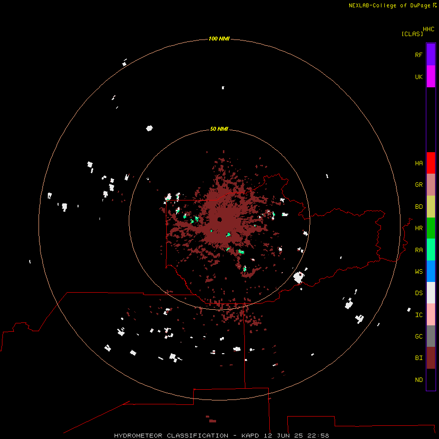439x439 pixels.
Task: Click the "BD" legend label
Action: click(419, 207)
